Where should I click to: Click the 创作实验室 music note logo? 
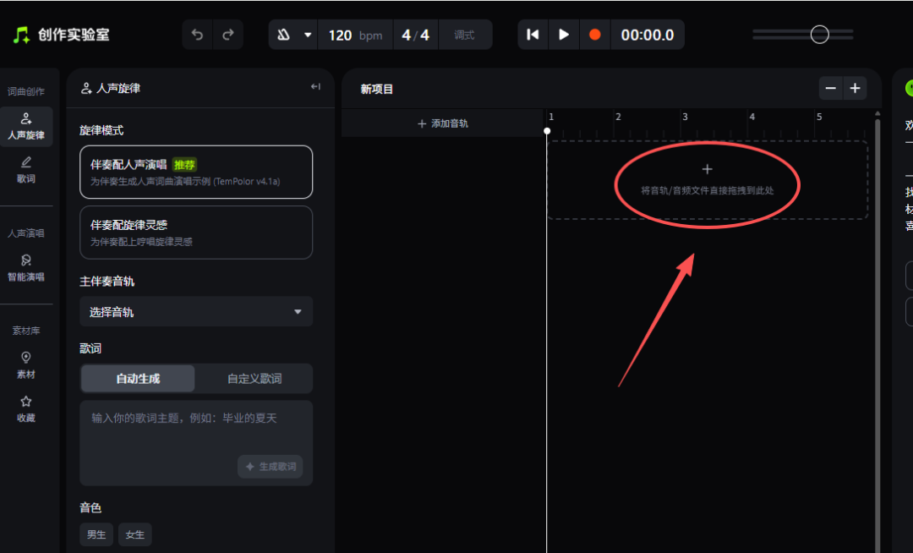point(21,35)
